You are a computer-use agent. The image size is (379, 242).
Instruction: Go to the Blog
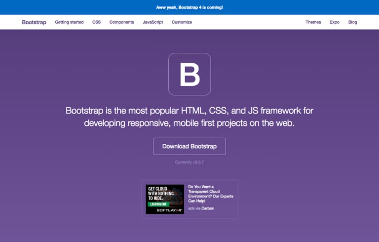[x=352, y=22]
